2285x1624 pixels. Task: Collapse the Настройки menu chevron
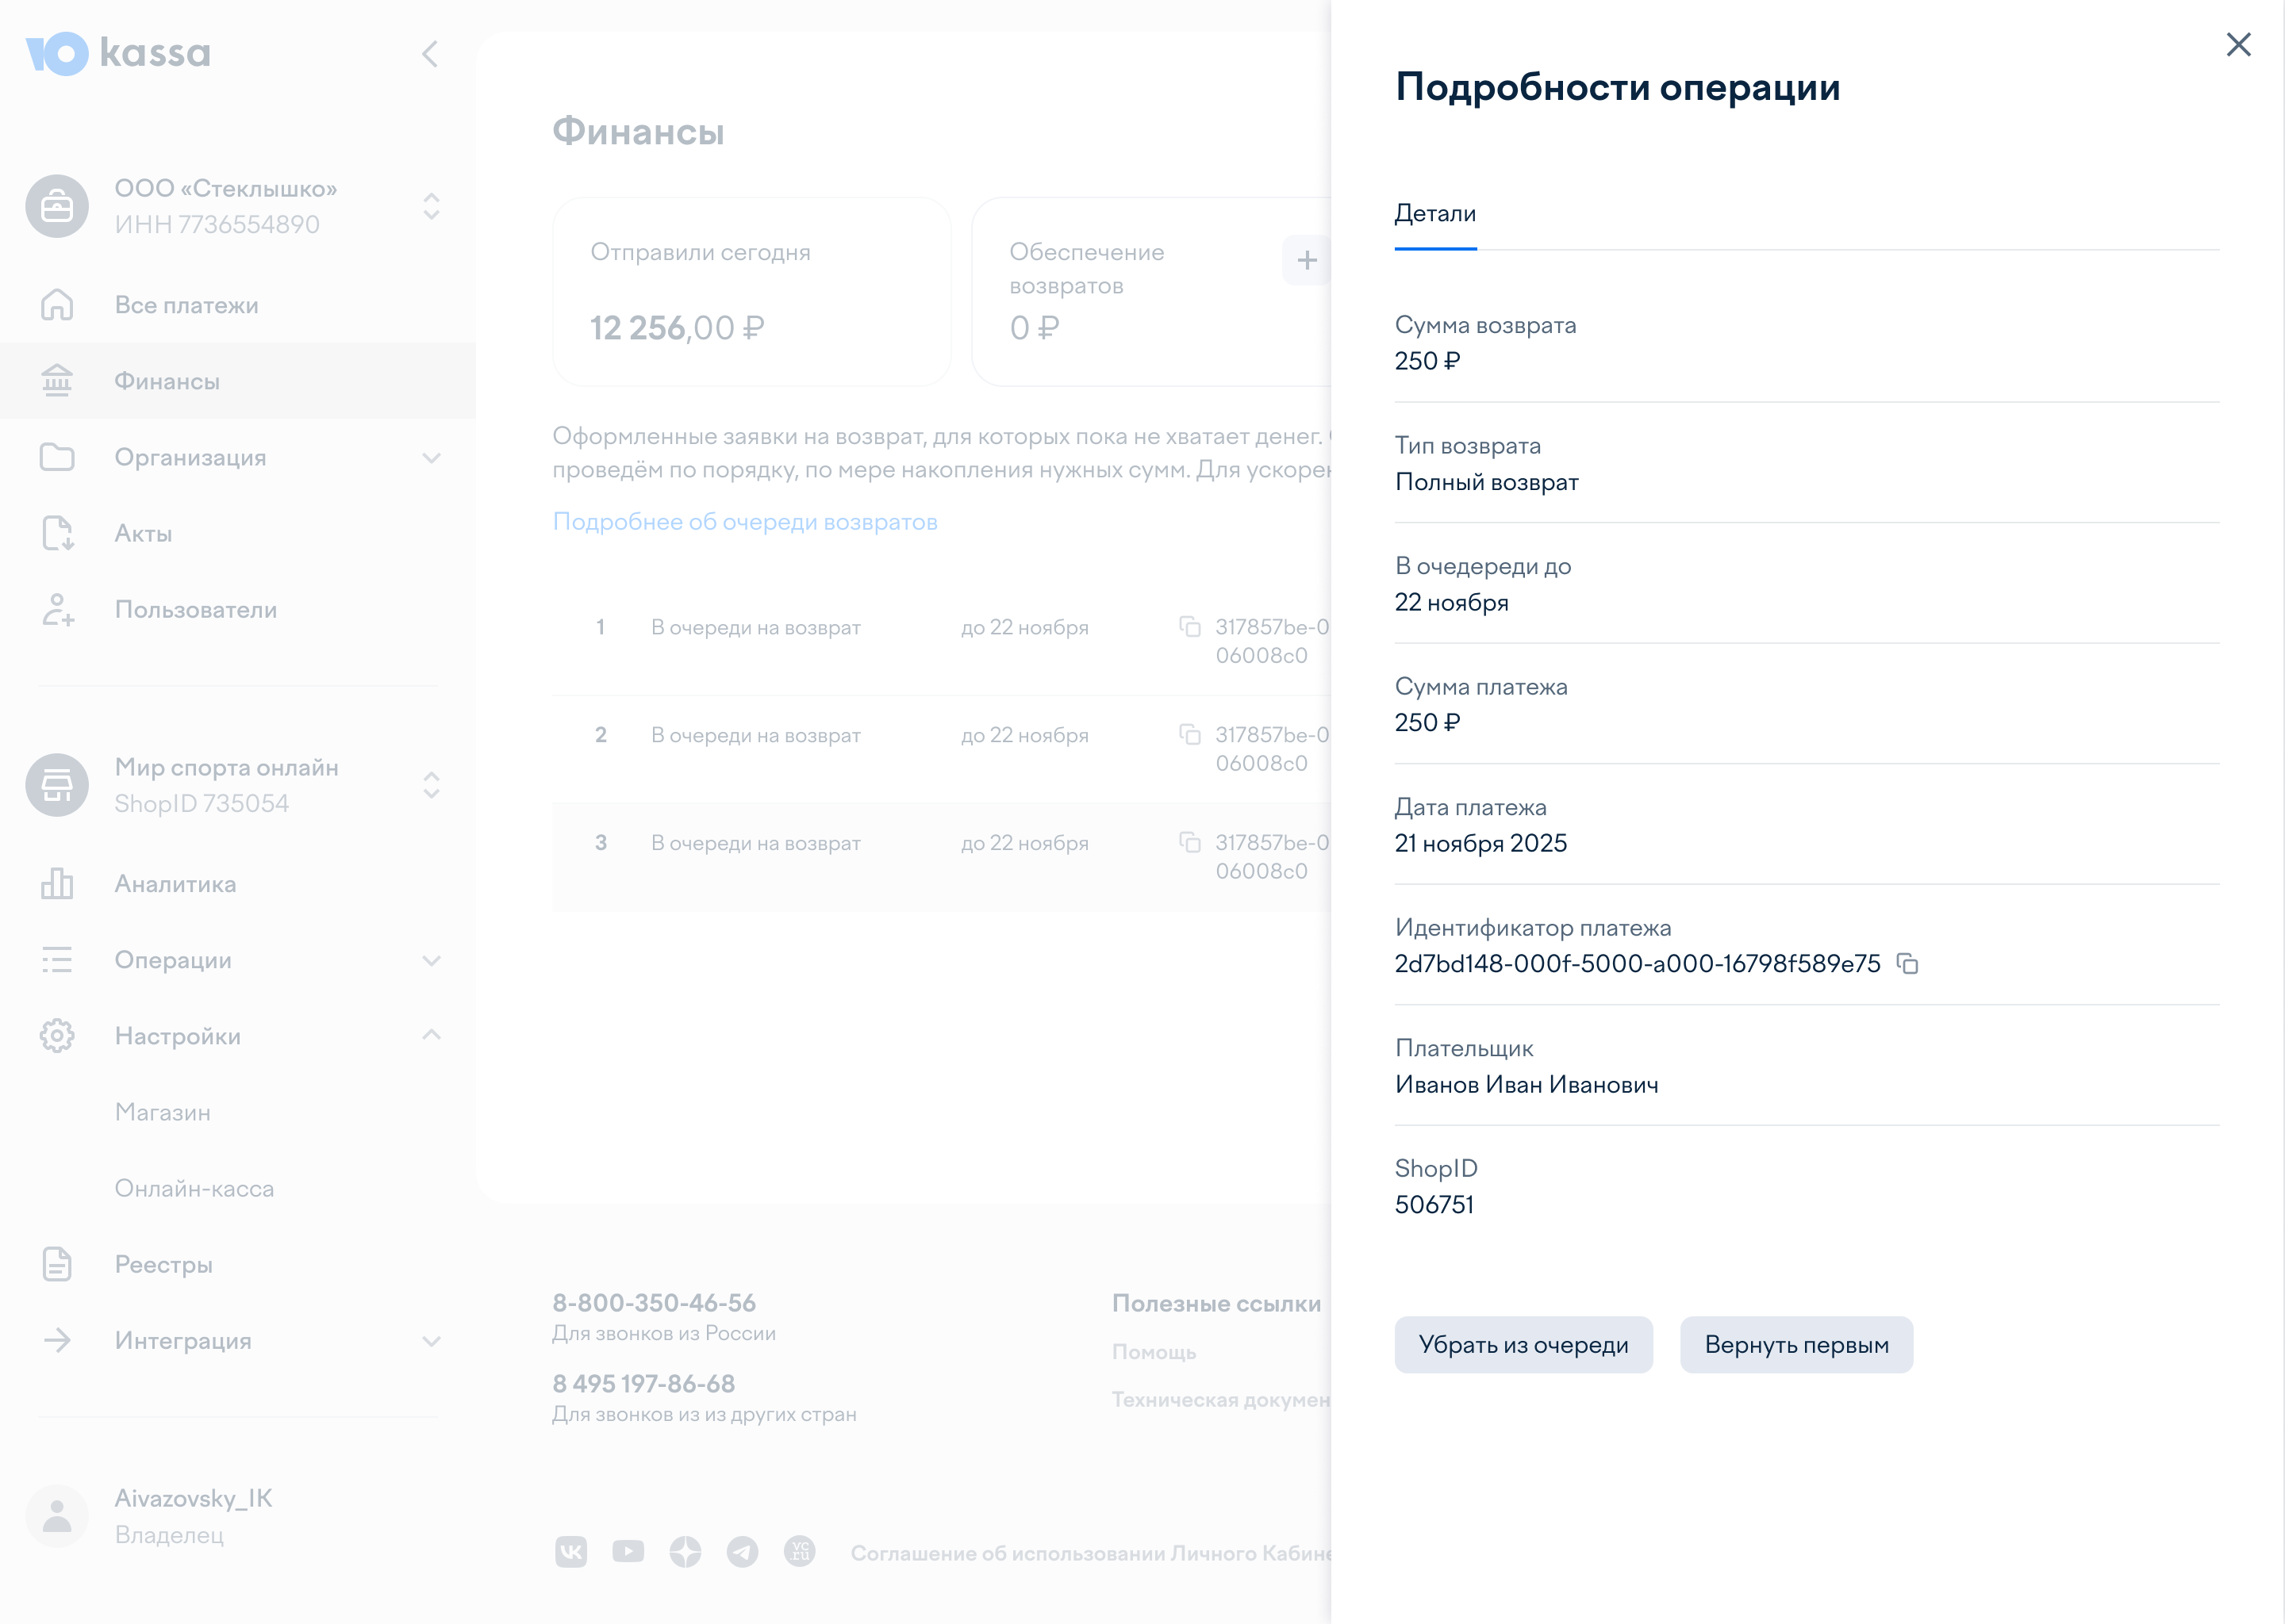[x=431, y=1035]
